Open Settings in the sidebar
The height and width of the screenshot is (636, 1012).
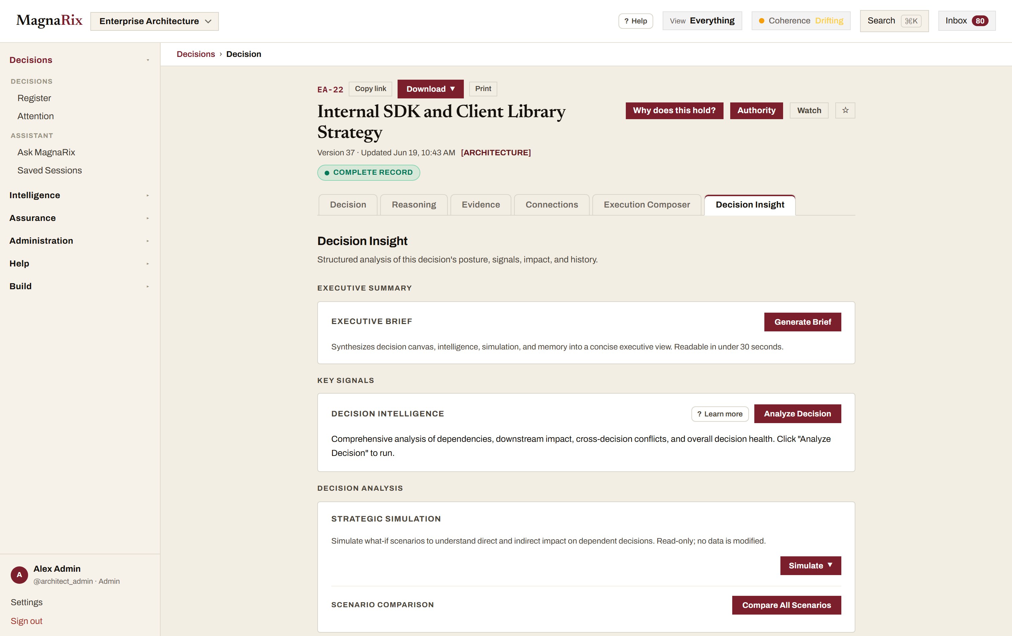[26, 602]
